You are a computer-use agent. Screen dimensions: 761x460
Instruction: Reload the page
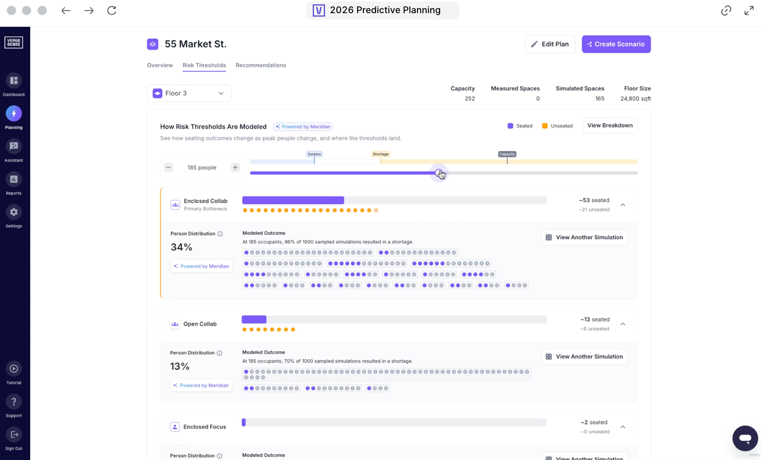click(112, 10)
